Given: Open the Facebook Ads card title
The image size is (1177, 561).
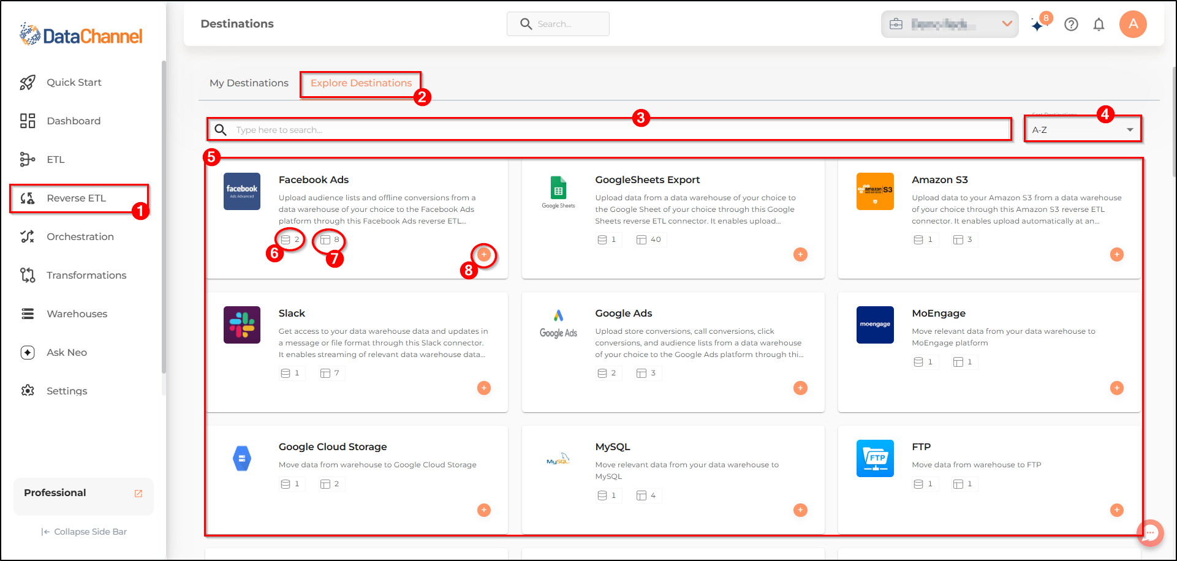Looking at the screenshot, I should coord(314,179).
